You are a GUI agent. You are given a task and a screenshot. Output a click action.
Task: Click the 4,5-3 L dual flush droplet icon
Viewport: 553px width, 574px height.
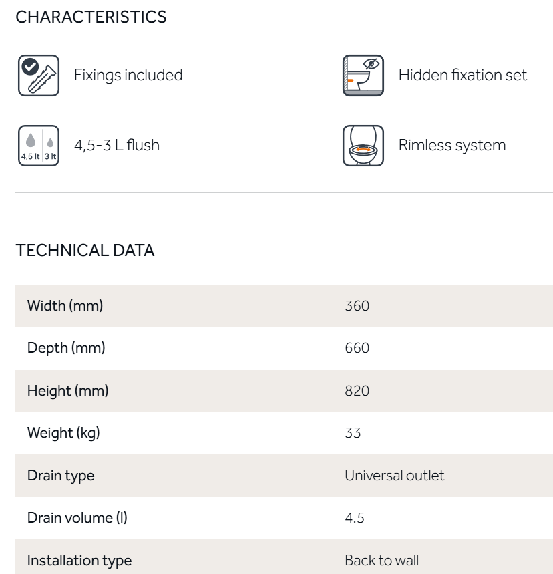[38, 146]
